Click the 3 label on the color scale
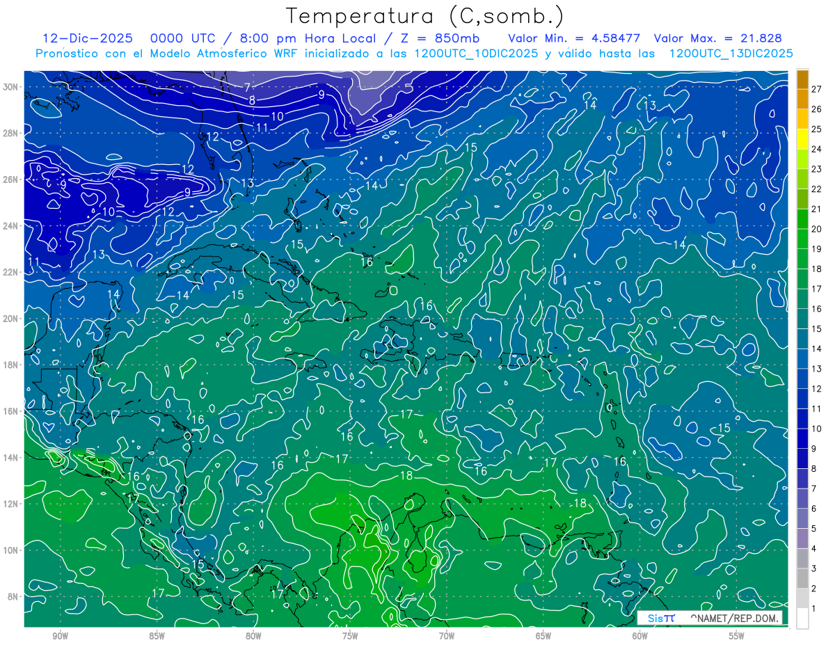 pyautogui.click(x=814, y=568)
